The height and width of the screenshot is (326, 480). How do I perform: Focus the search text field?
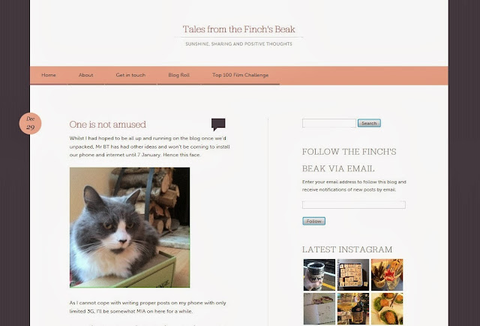[x=329, y=123]
